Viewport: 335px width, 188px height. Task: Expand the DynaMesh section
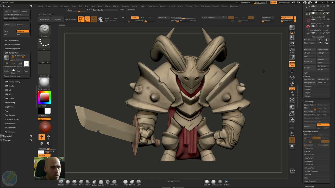(309, 161)
